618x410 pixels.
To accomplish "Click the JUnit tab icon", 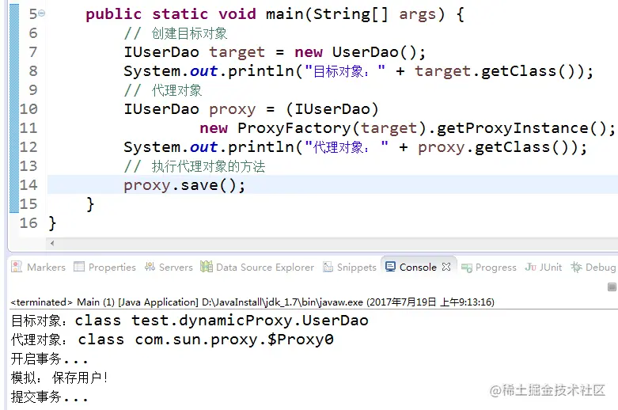I will (x=530, y=267).
